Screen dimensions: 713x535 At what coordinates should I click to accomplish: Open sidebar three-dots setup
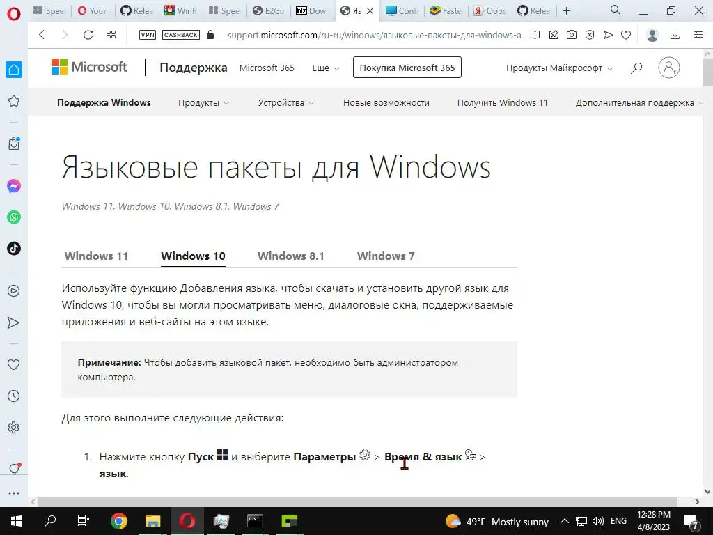click(14, 493)
